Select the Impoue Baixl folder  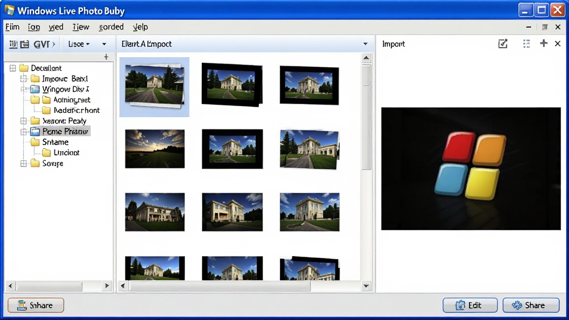(x=59, y=78)
